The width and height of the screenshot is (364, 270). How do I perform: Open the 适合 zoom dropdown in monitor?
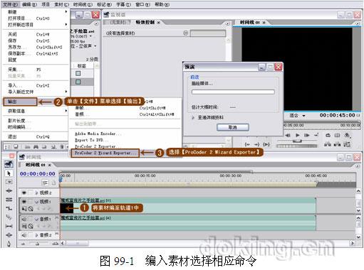coord(303,116)
